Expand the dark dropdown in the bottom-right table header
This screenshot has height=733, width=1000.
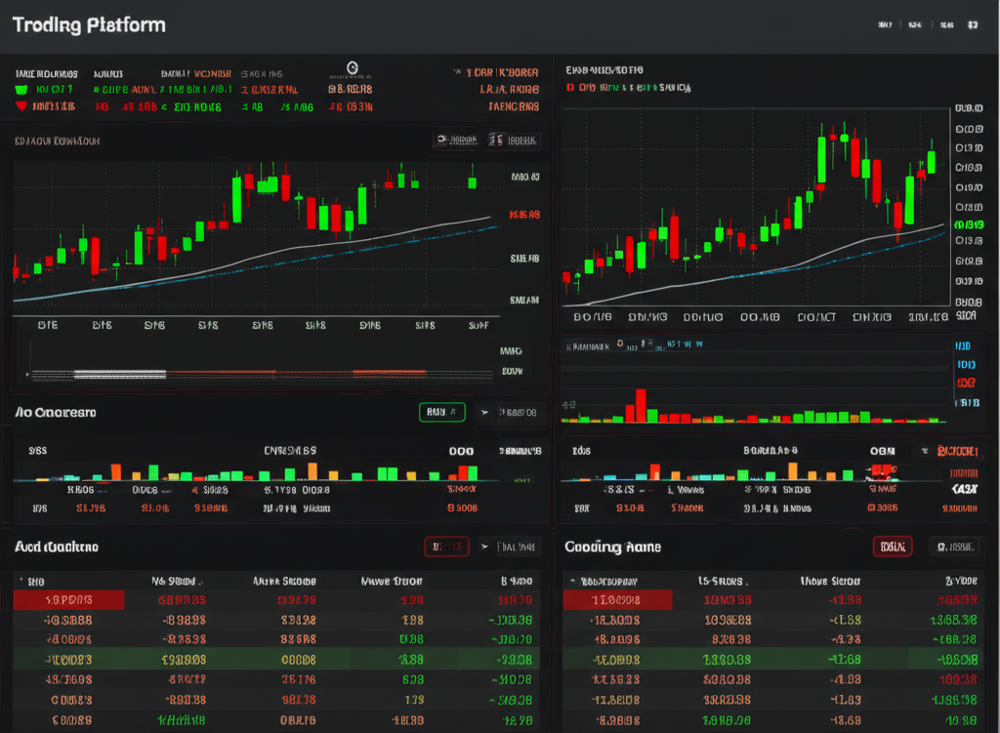point(954,548)
